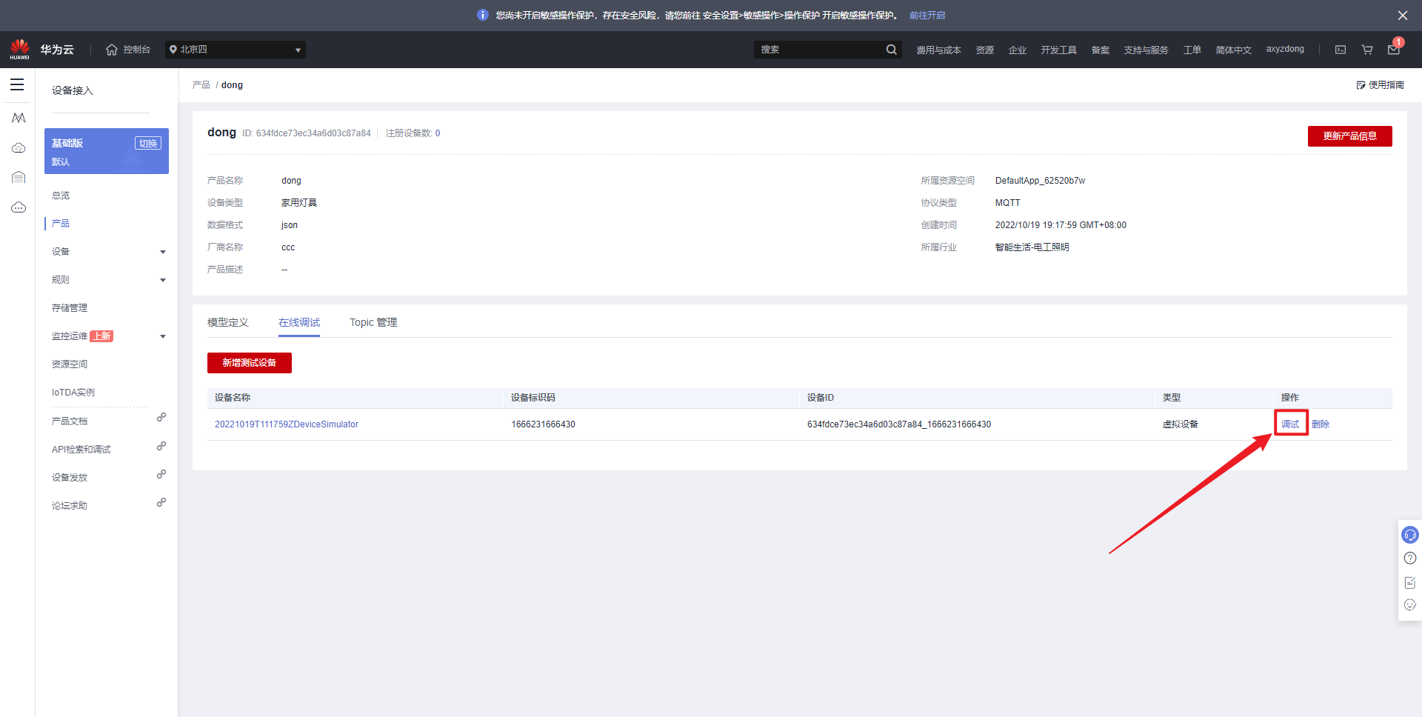Click the search magnifier icon

point(891,50)
